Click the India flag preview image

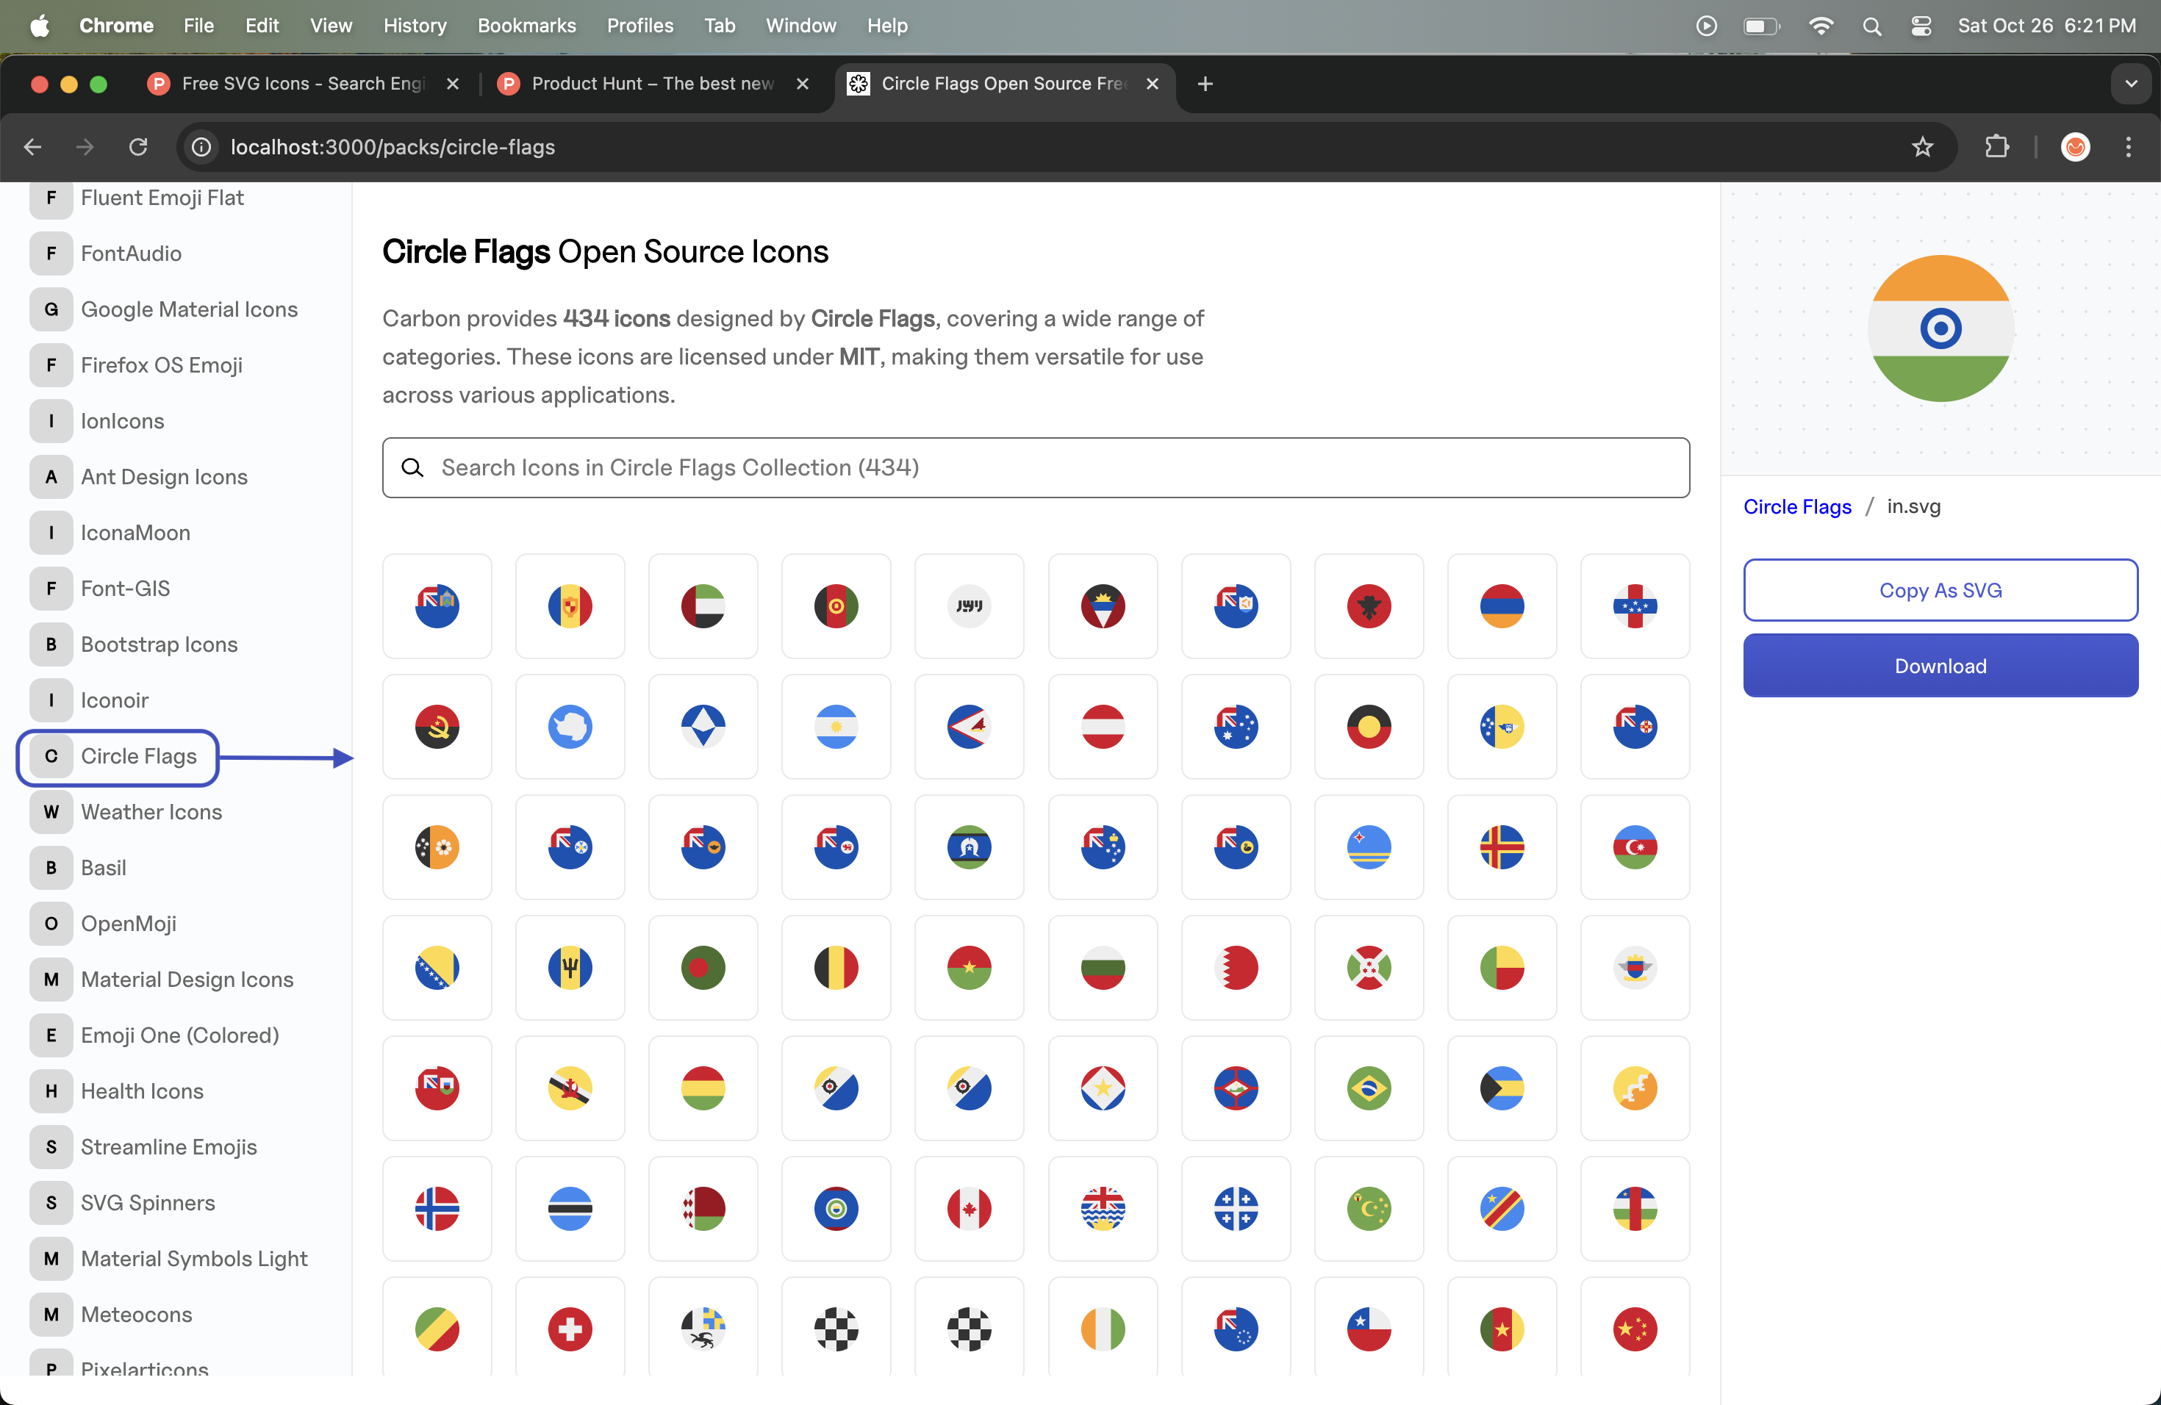click(x=1940, y=328)
